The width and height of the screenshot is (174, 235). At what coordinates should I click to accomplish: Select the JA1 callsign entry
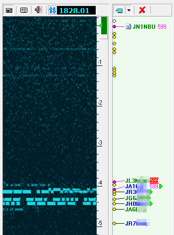[136, 186]
